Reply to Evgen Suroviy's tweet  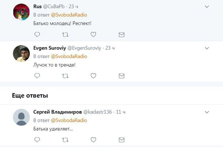[37, 76]
